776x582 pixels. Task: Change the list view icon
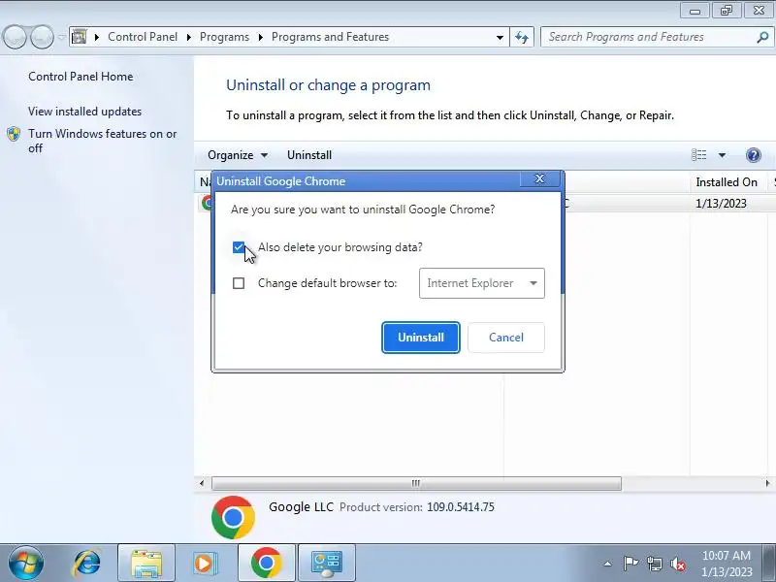click(698, 155)
